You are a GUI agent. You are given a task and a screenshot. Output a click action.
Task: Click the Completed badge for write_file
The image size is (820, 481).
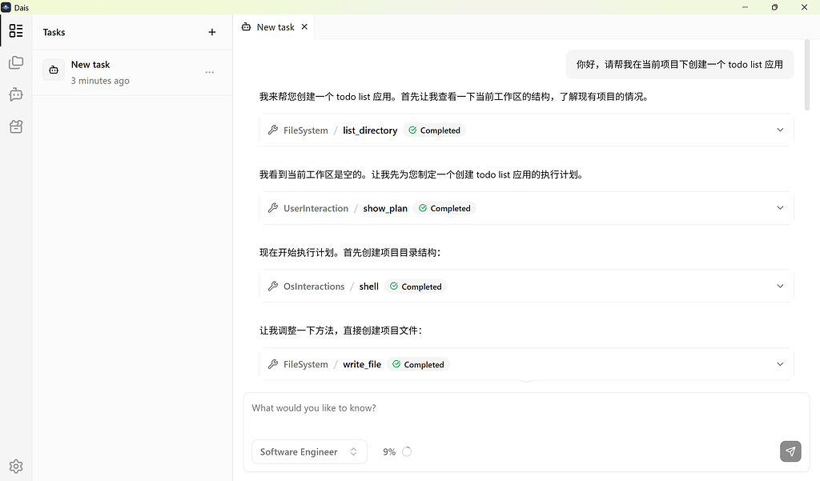(x=418, y=364)
